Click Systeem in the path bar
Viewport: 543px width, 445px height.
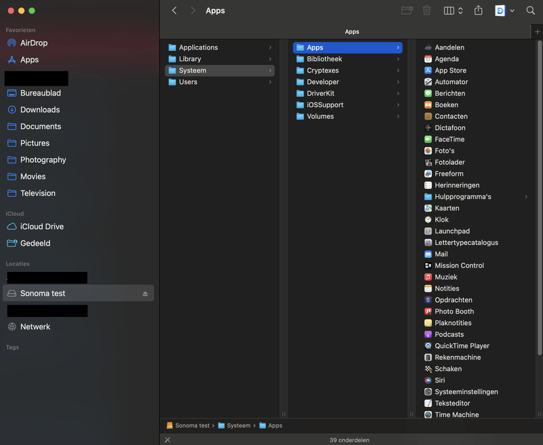[234, 425]
